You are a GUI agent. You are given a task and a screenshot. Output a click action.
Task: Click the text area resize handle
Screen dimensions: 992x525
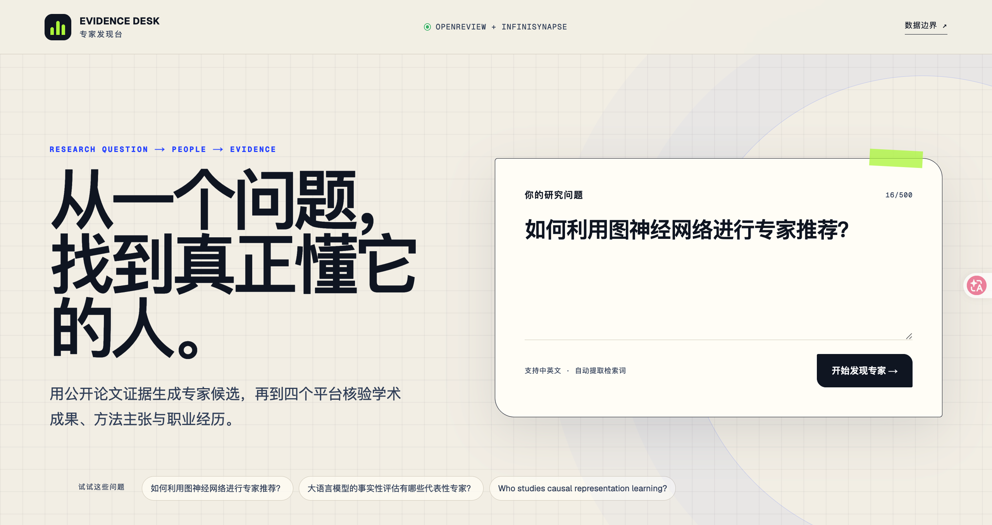909,336
